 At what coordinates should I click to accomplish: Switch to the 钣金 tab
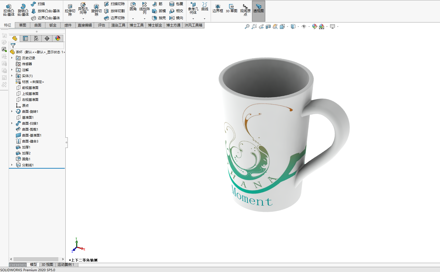53,25
